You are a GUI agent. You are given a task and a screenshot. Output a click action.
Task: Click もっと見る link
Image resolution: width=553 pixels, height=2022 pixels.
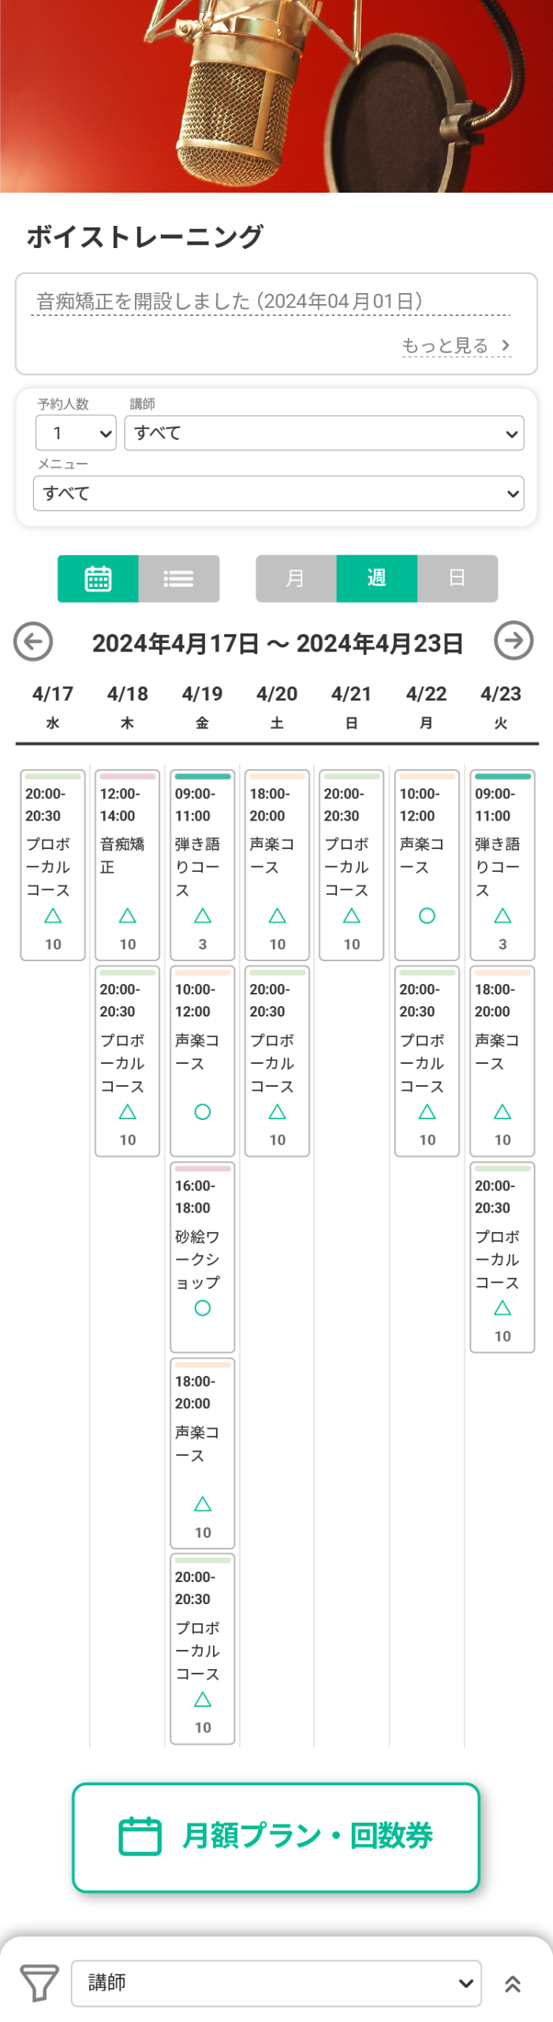[x=456, y=345]
